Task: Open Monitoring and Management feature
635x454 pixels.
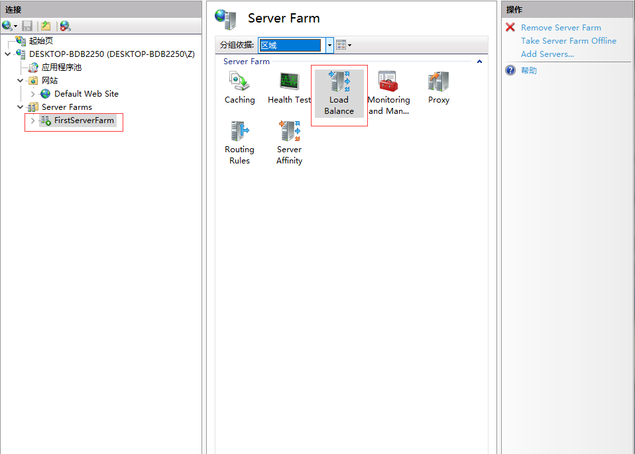Action: tap(388, 93)
